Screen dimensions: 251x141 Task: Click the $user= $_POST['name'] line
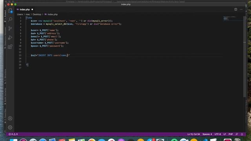point(45,30)
